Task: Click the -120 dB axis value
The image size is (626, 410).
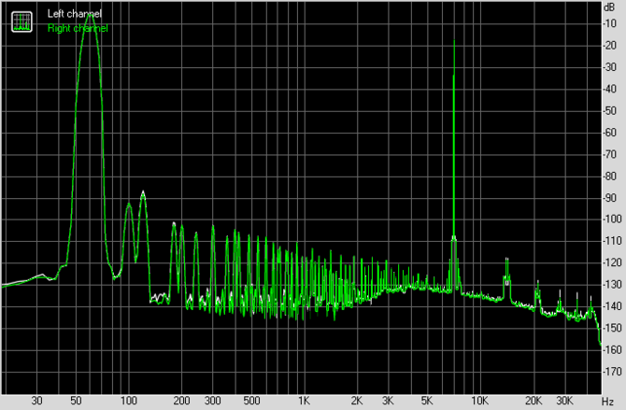Action: [x=613, y=262]
